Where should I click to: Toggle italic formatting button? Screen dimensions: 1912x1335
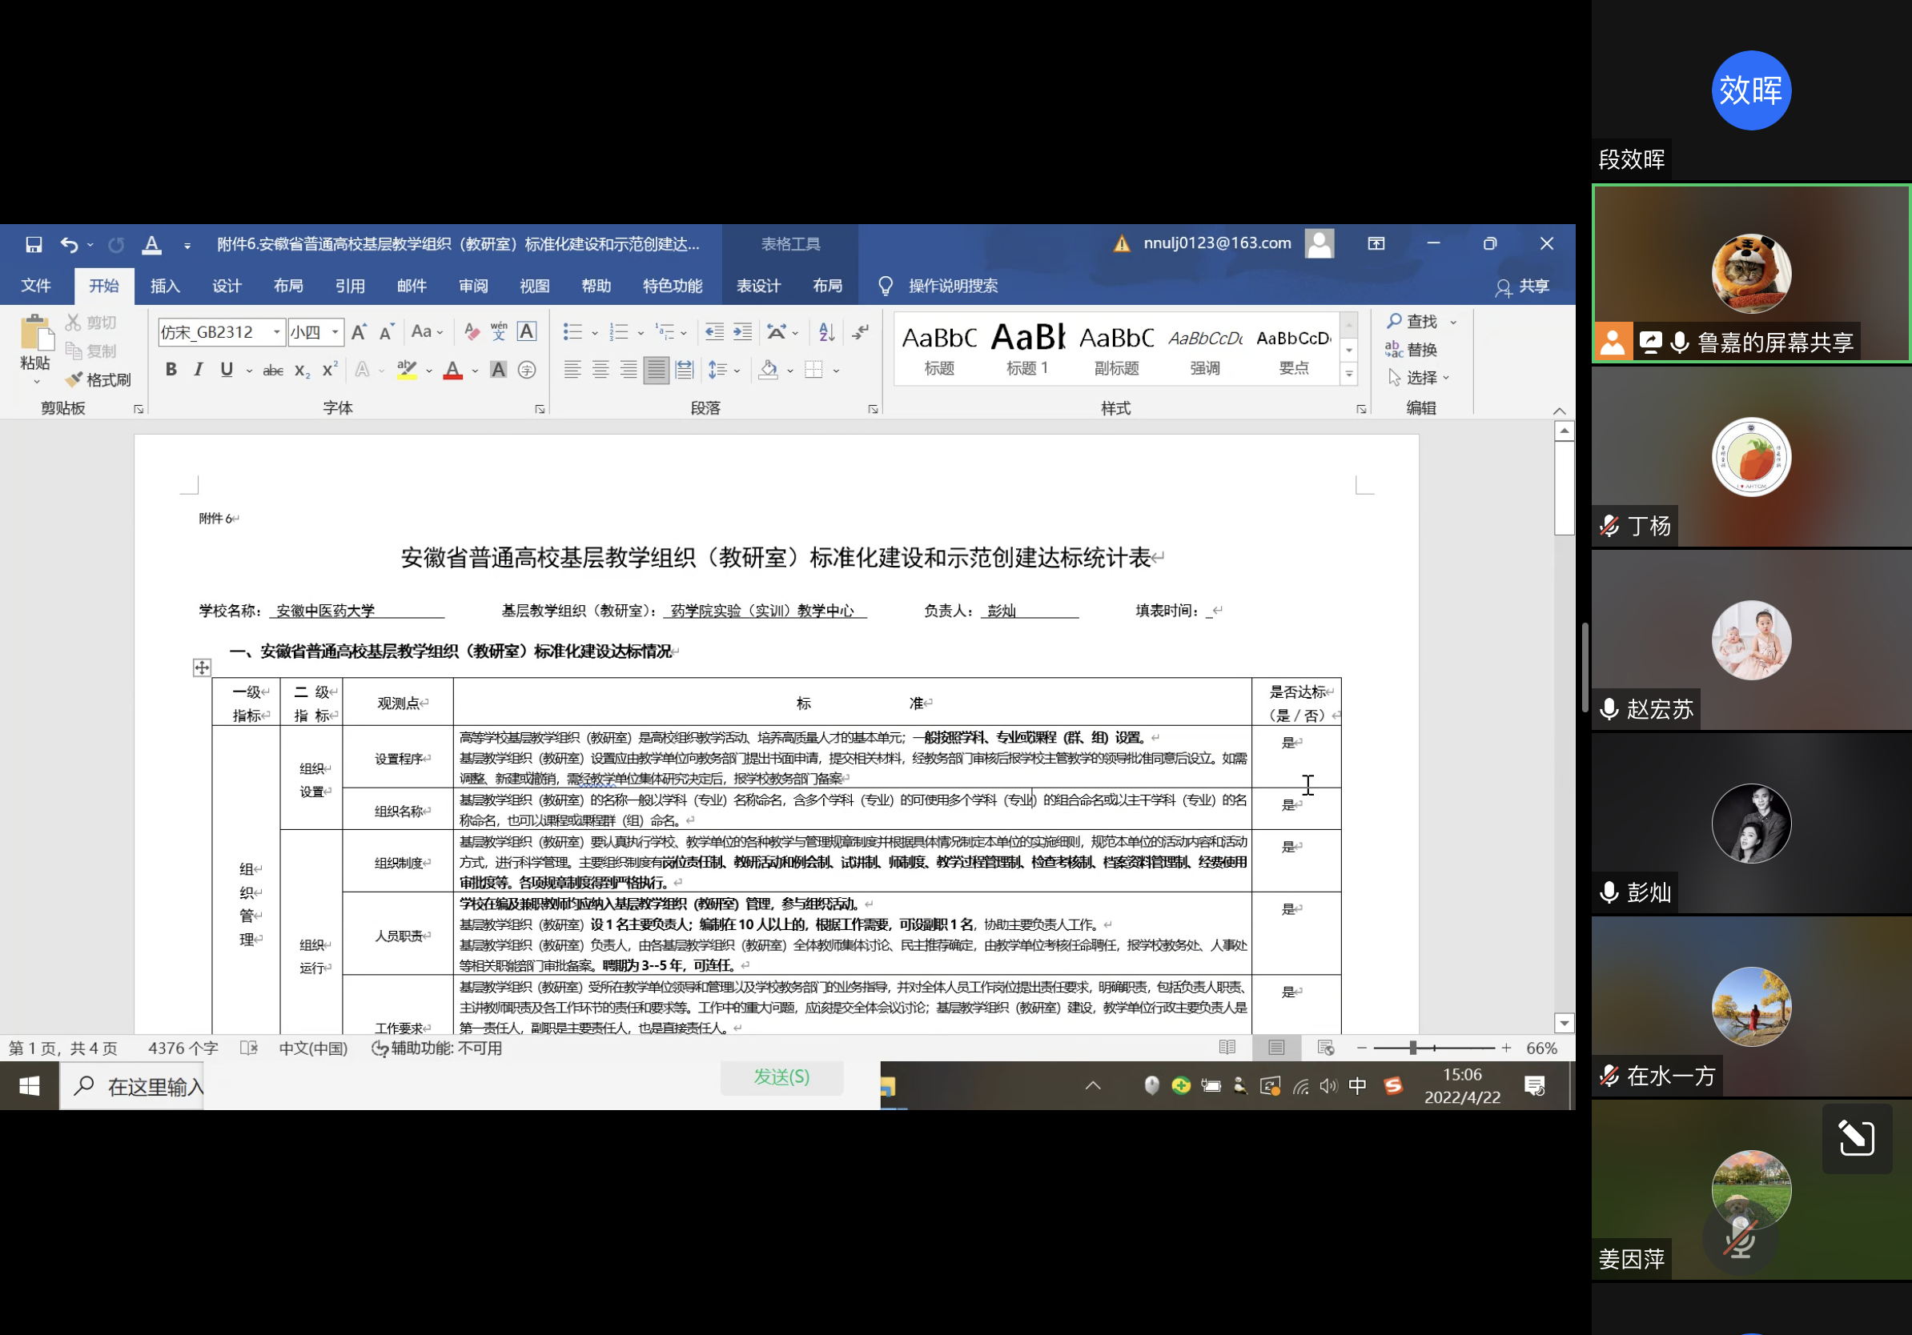click(199, 370)
